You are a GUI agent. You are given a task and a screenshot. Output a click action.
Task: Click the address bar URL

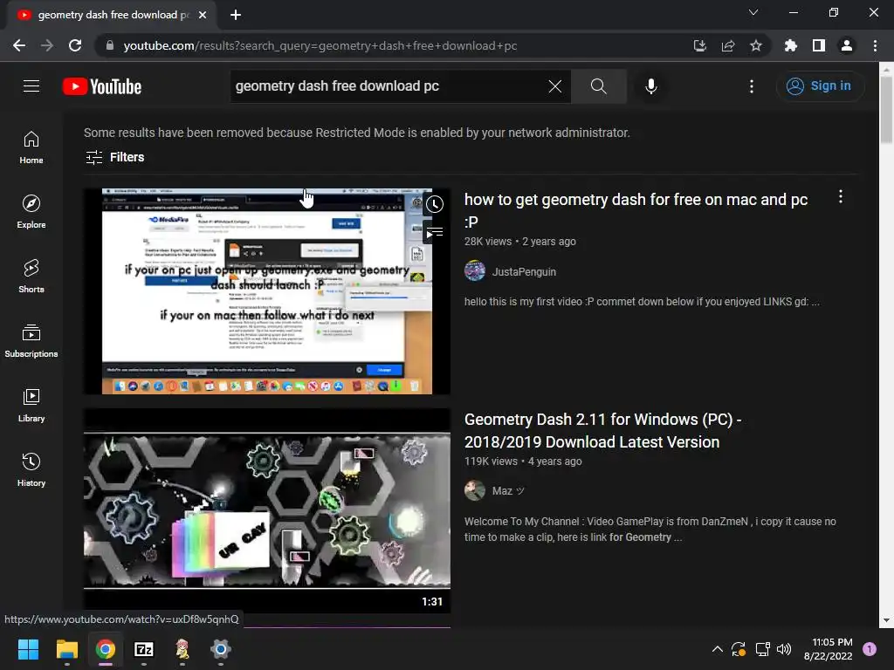click(320, 45)
